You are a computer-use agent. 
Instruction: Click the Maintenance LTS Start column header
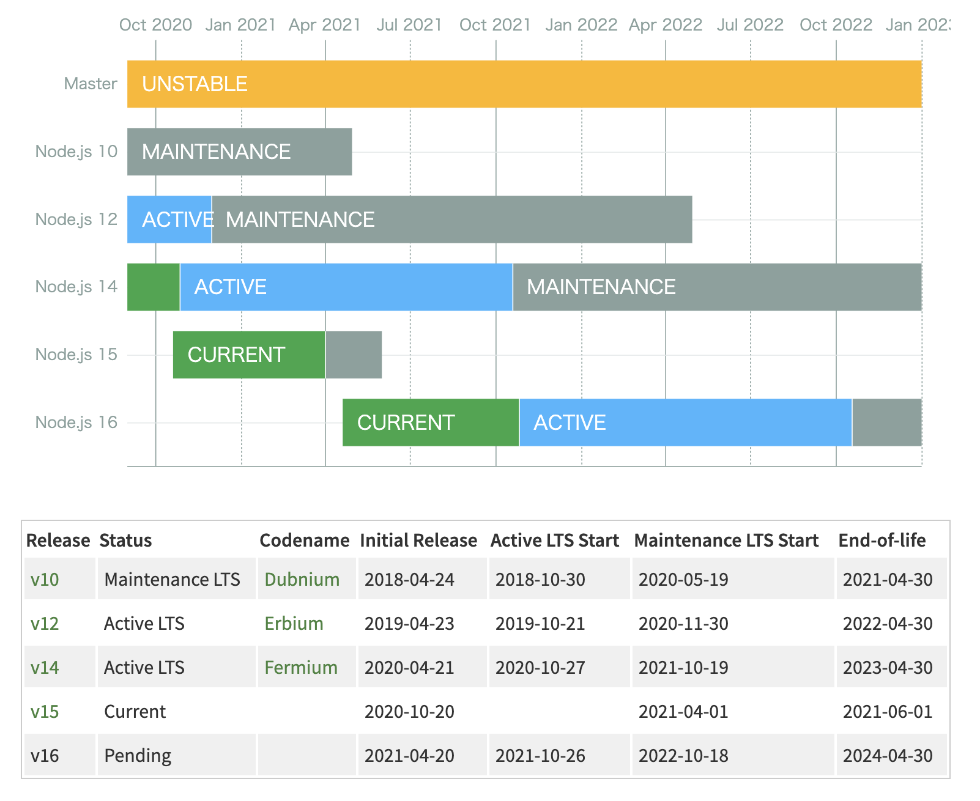tap(726, 541)
